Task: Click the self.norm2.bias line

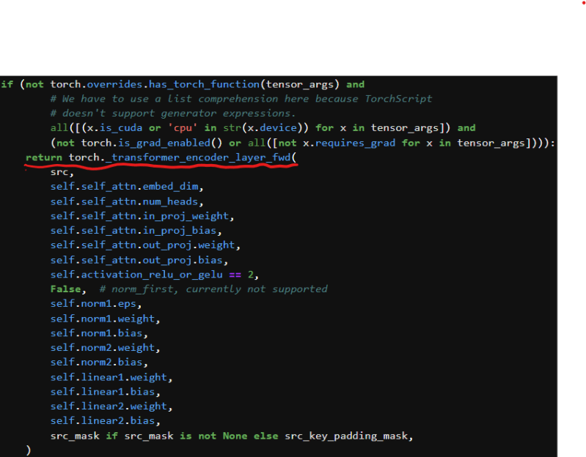Action: tap(99, 363)
